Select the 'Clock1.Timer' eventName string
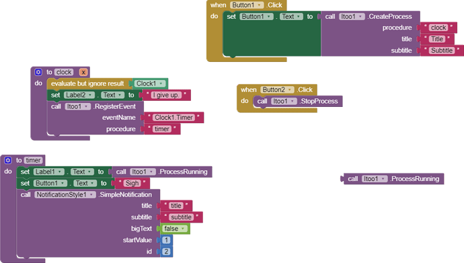Screen dimensions: 464x263 (173, 118)
